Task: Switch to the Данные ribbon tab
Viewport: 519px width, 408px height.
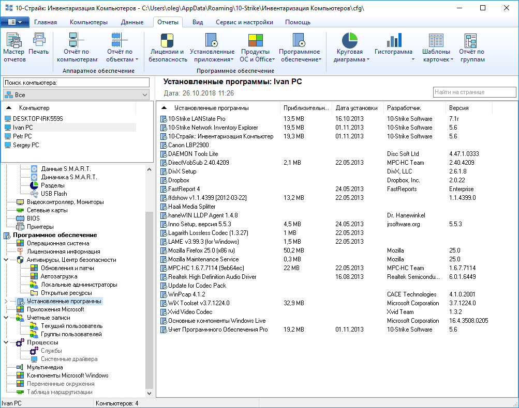Action: [x=132, y=22]
